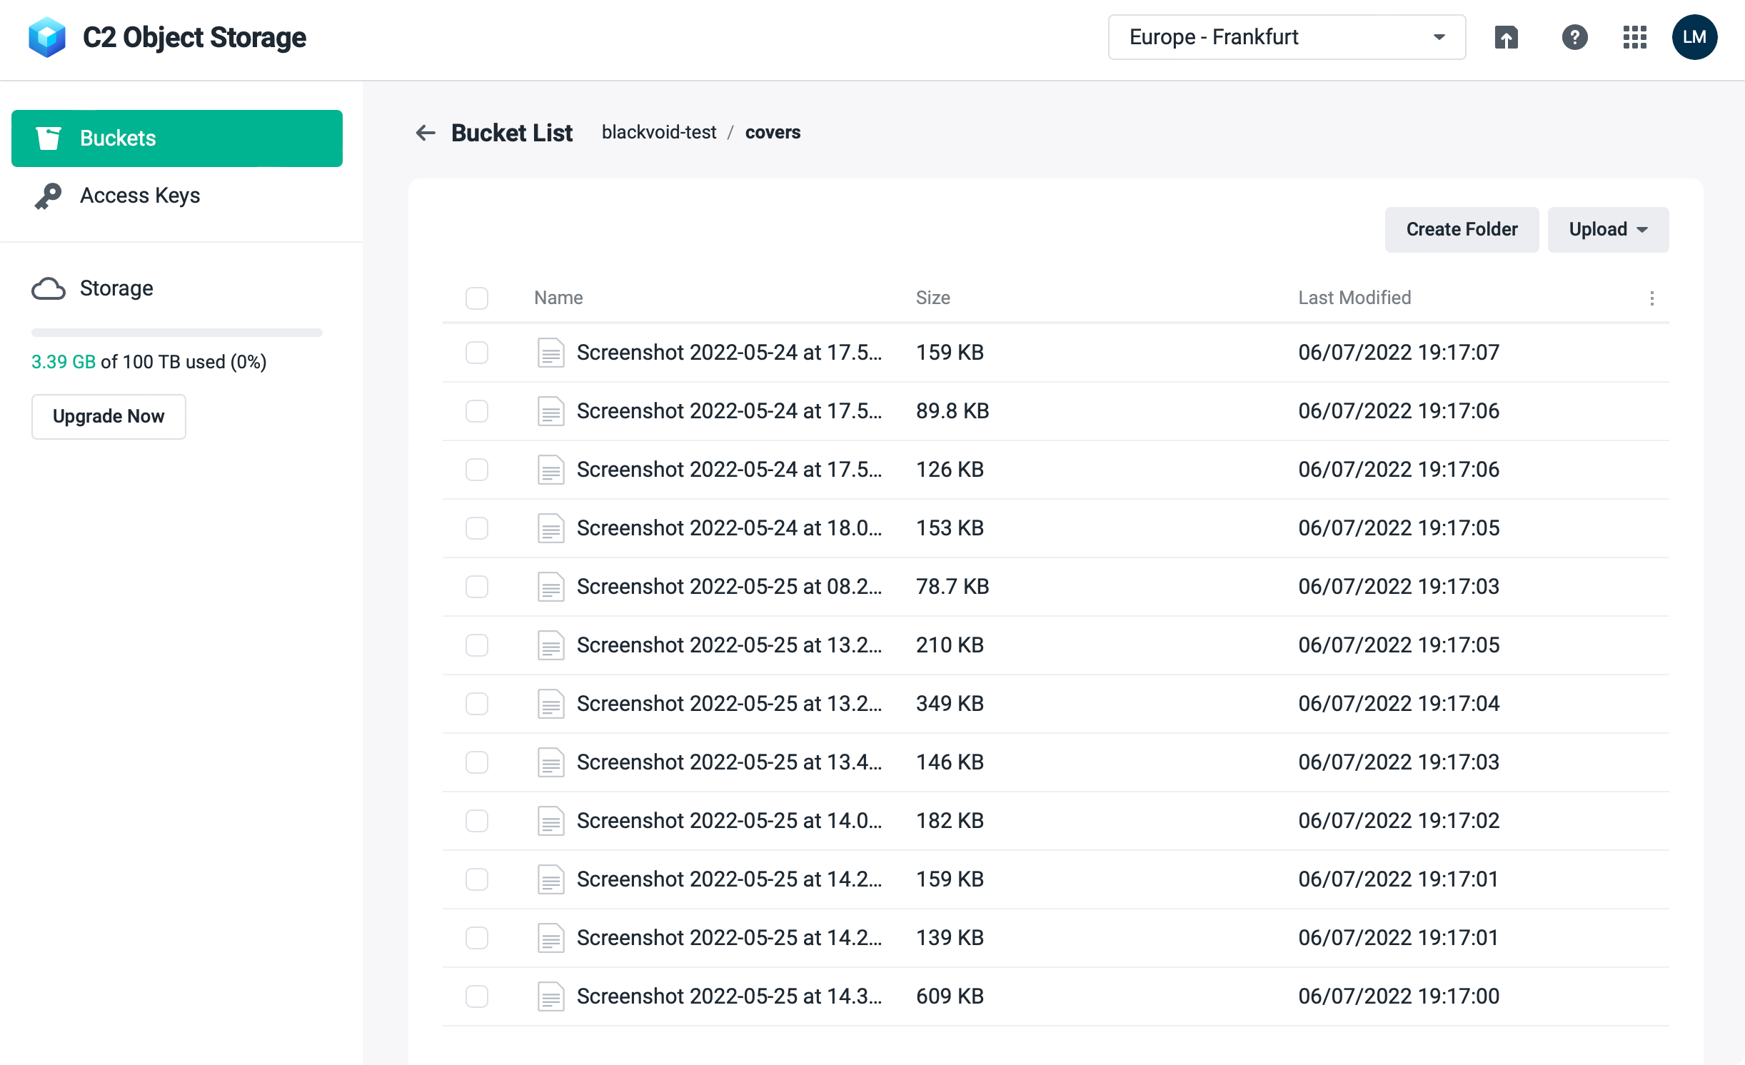This screenshot has width=1745, height=1065.
Task: Open file Screenshot 2022-05-25 at 14.3...
Action: [x=730, y=996]
